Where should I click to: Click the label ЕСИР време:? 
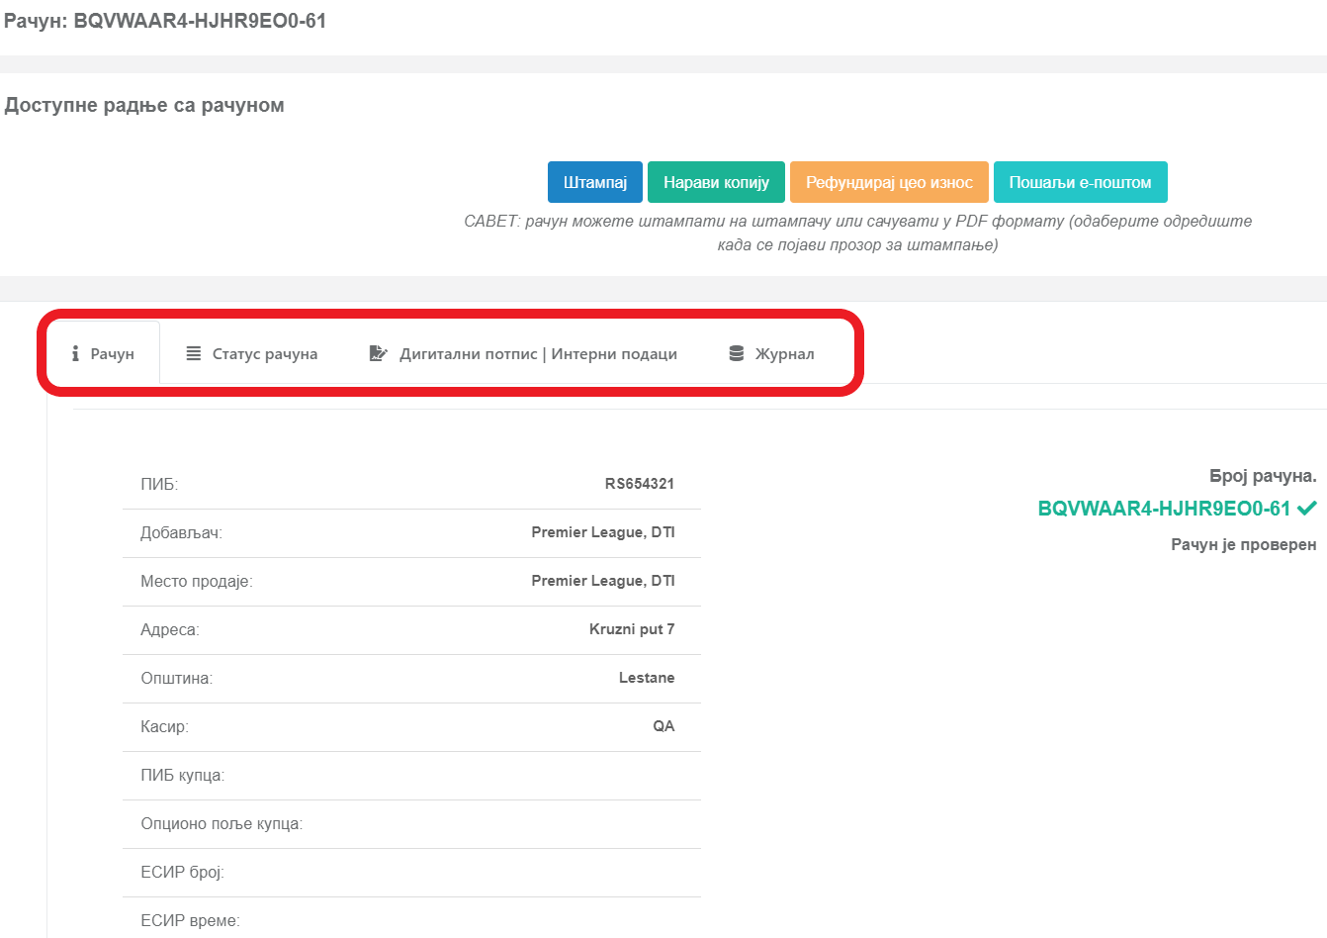(190, 921)
